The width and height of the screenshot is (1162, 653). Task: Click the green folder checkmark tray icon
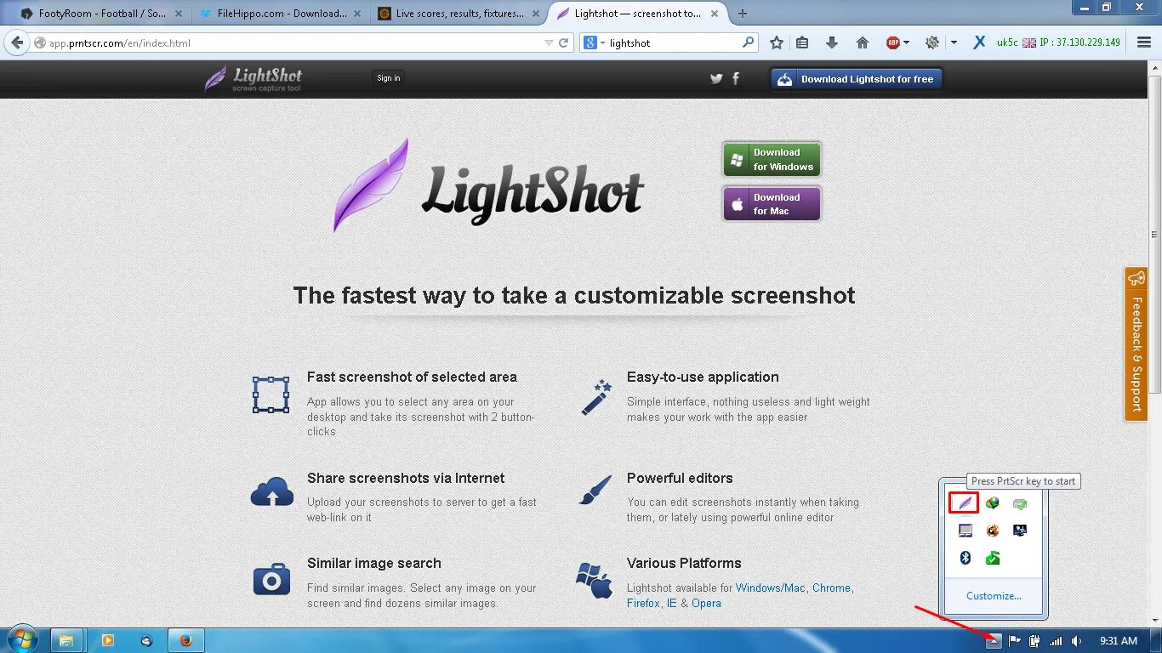[992, 558]
